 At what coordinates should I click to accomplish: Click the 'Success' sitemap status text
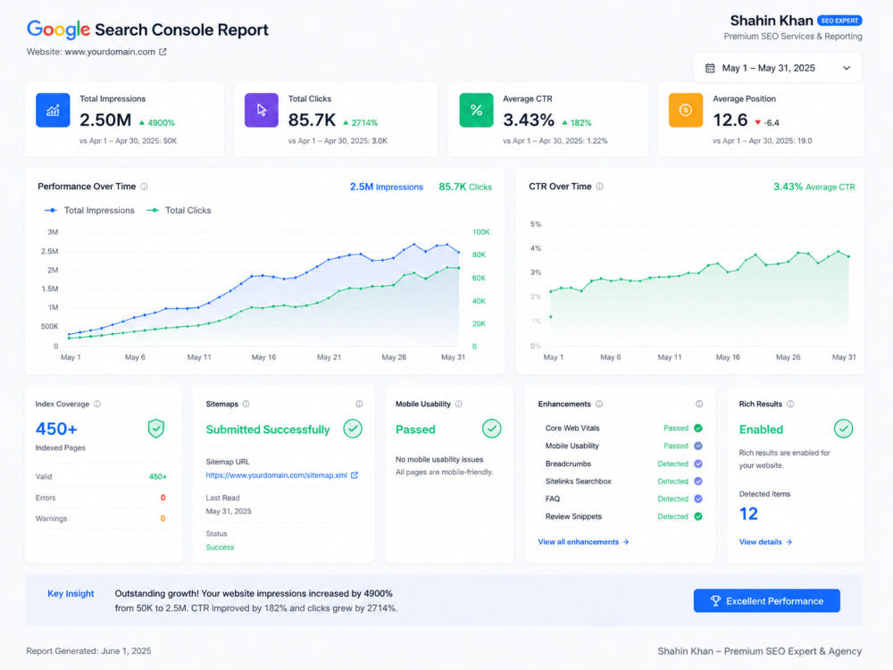[220, 547]
